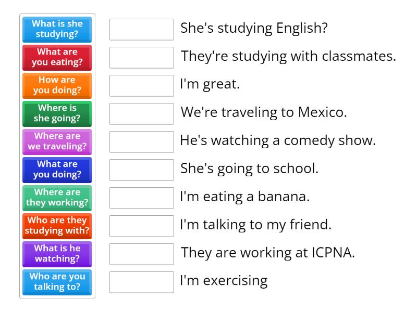Select box next to 'They're studying with classmates.'
The height and width of the screenshot is (312, 417).
(x=142, y=58)
